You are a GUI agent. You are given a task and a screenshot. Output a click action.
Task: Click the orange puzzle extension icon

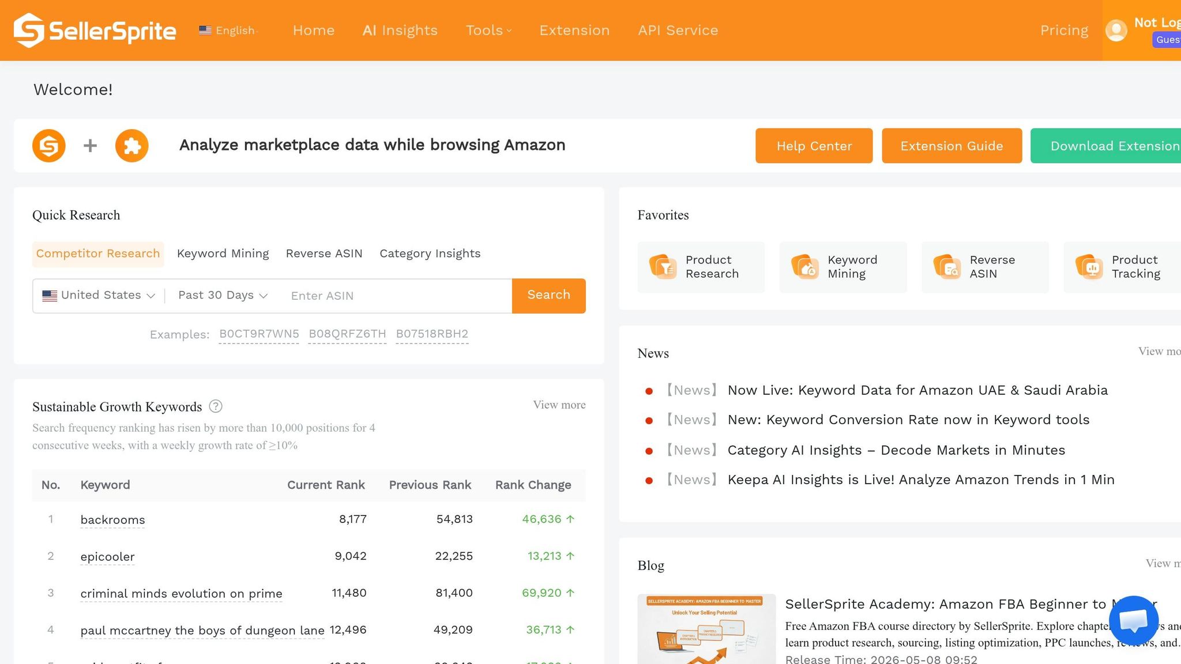pos(131,146)
